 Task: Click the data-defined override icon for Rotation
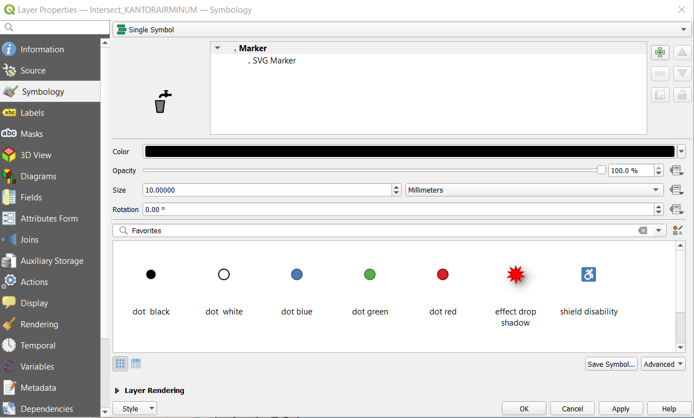pyautogui.click(x=677, y=210)
